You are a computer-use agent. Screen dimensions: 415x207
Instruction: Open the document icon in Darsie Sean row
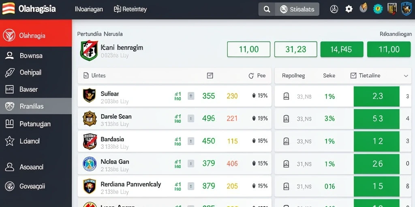click(286, 118)
